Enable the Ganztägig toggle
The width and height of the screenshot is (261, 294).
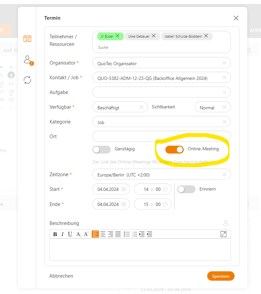click(x=102, y=150)
